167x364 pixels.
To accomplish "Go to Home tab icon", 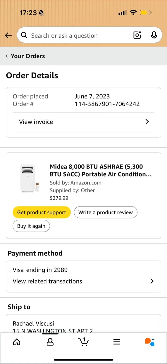I will pyautogui.click(x=17, y=342).
